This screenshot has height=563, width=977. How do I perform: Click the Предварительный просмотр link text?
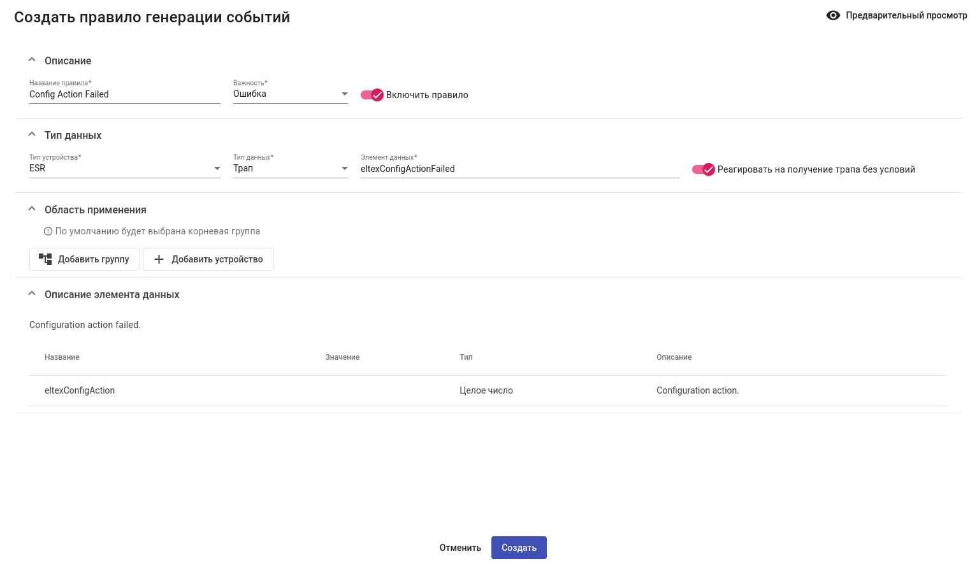(906, 15)
